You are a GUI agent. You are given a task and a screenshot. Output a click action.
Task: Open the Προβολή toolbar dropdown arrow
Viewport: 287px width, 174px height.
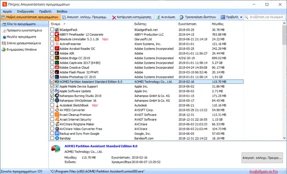(241, 17)
